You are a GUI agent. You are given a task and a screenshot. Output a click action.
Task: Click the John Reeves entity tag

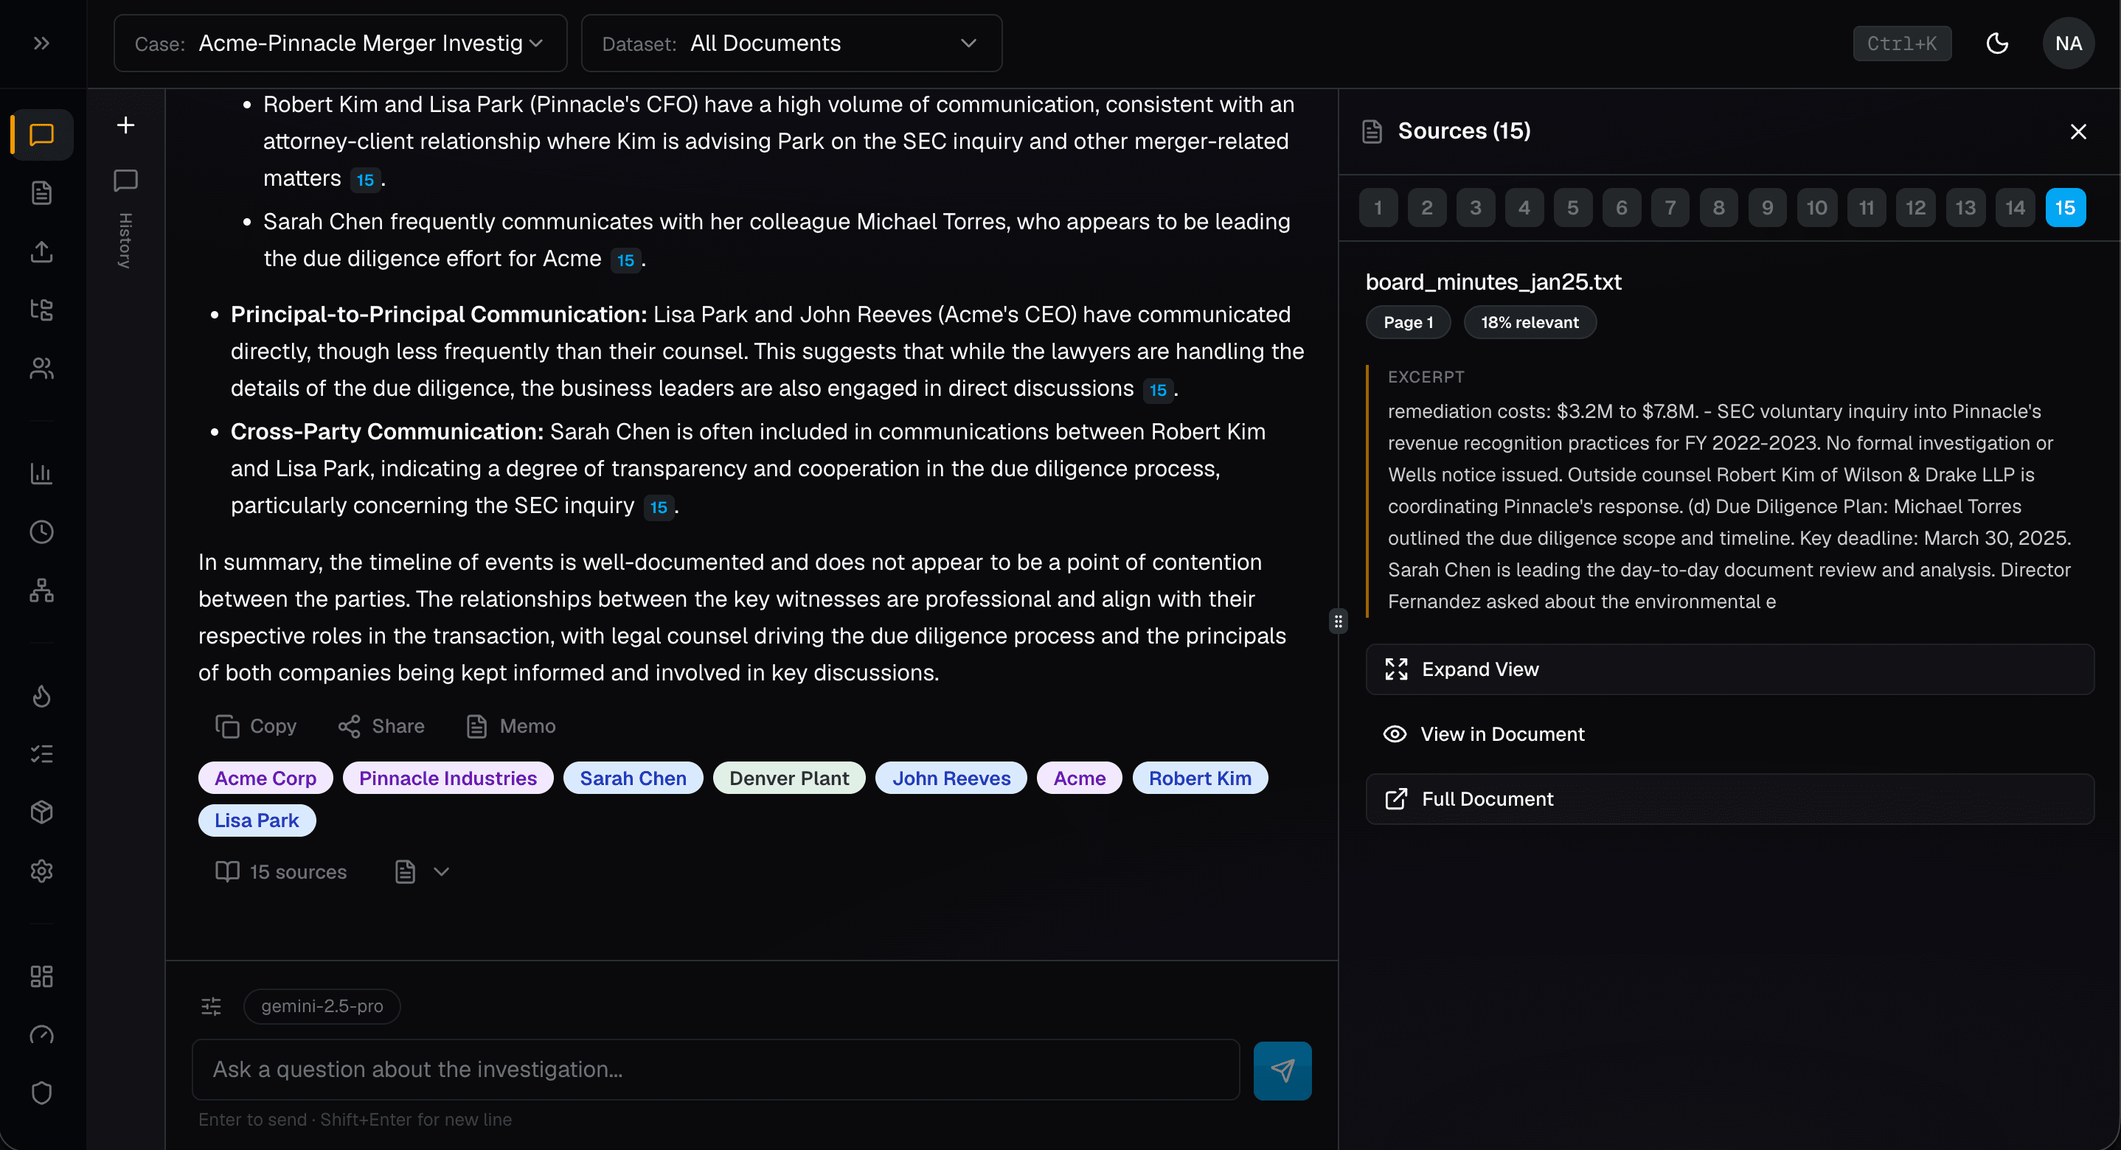point(951,778)
